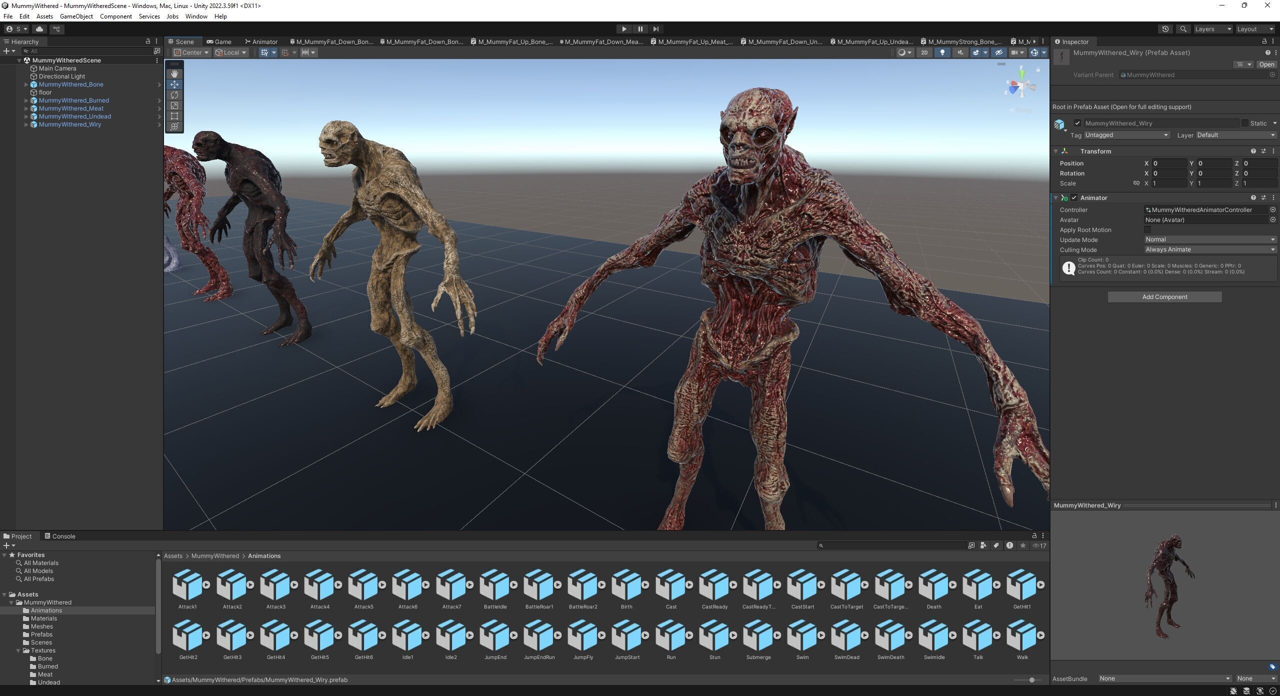Open the Animator component preset icon

coord(1263,198)
